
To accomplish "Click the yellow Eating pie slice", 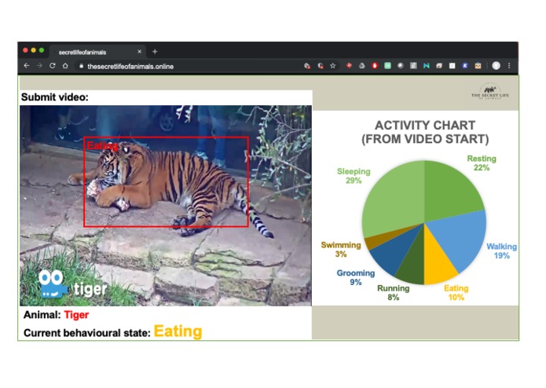I will point(436,263).
